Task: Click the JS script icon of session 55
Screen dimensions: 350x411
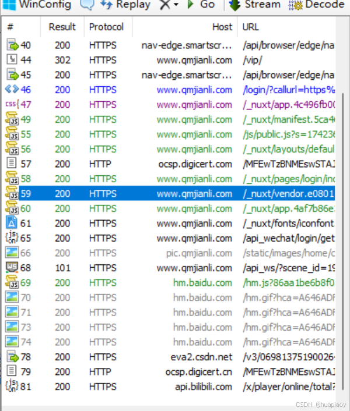Action: pos(12,134)
